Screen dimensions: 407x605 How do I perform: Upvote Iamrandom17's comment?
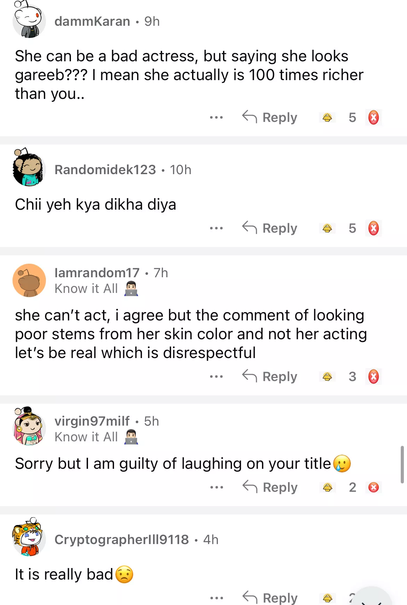pyautogui.click(x=327, y=377)
